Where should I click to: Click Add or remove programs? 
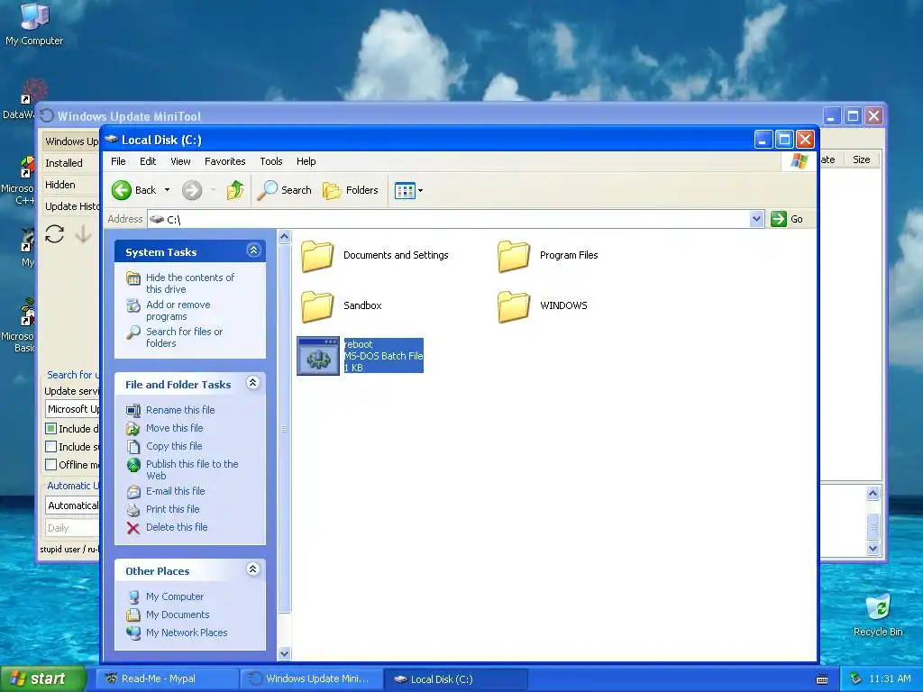[178, 310]
